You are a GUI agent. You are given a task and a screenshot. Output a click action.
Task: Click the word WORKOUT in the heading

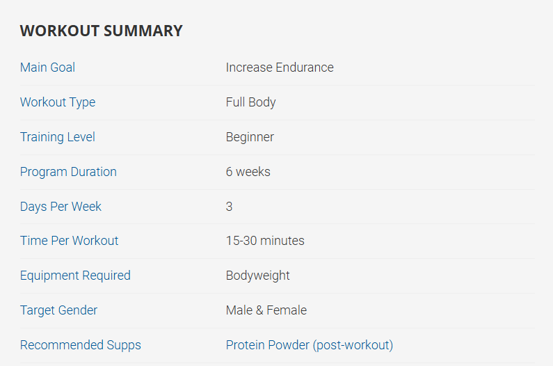[x=59, y=31]
